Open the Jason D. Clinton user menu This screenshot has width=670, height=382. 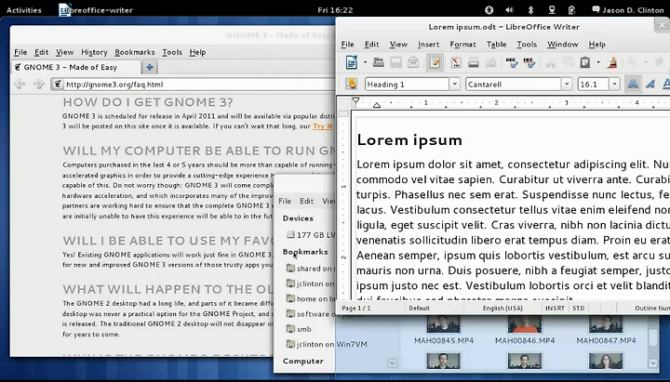pyautogui.click(x=628, y=10)
